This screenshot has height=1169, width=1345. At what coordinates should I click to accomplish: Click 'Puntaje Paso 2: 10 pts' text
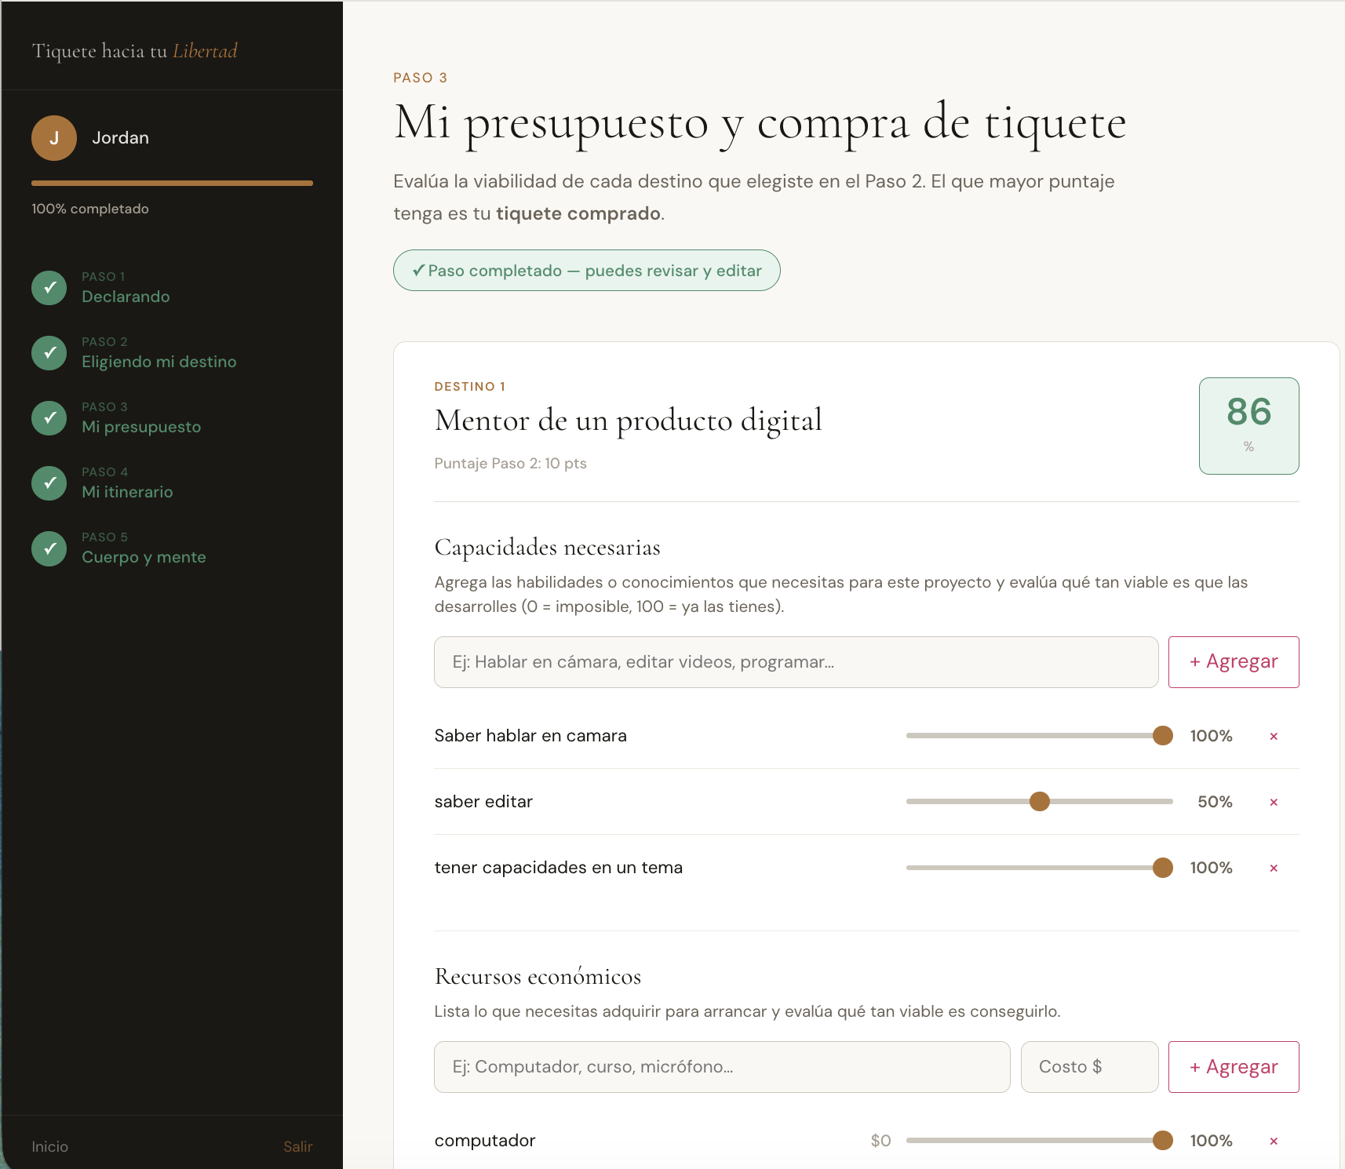511,463
